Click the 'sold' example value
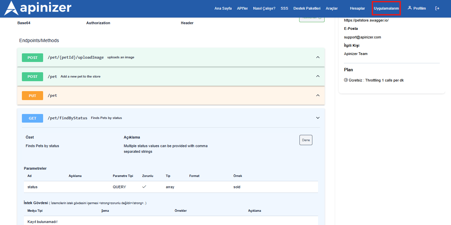The height and width of the screenshot is (225, 451). click(x=237, y=187)
